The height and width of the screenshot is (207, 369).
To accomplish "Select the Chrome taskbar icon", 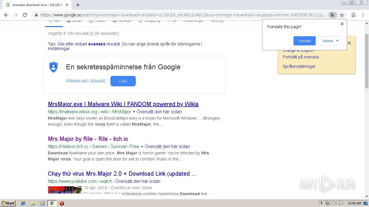I will tap(52, 203).
